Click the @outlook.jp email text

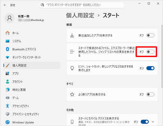37,20
